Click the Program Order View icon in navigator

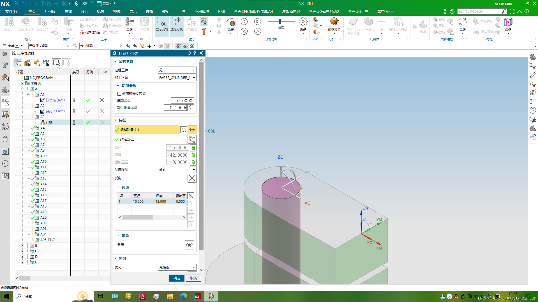pos(18,63)
